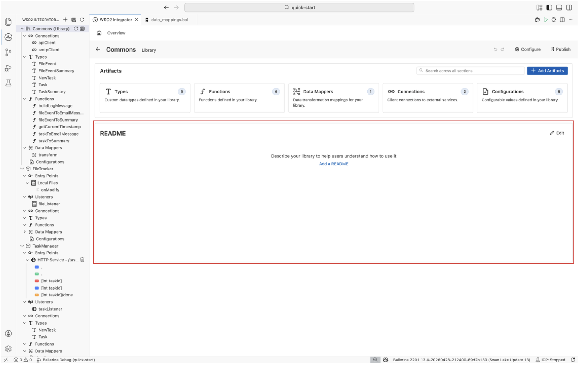This screenshot has width=580, height=366.
Task: Go back using arrow beside Commons title
Action: point(98,49)
